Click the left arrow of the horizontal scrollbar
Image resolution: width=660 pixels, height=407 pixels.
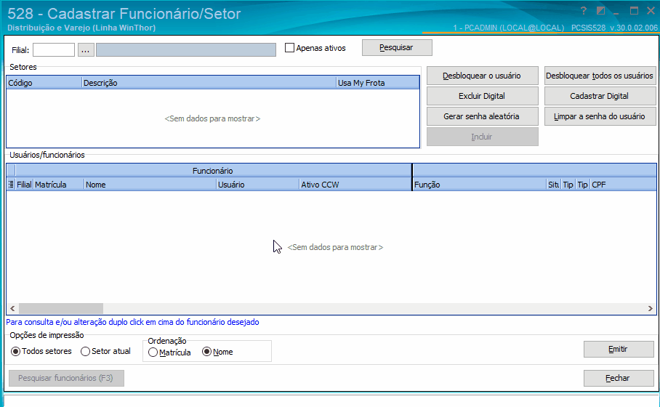pos(12,308)
